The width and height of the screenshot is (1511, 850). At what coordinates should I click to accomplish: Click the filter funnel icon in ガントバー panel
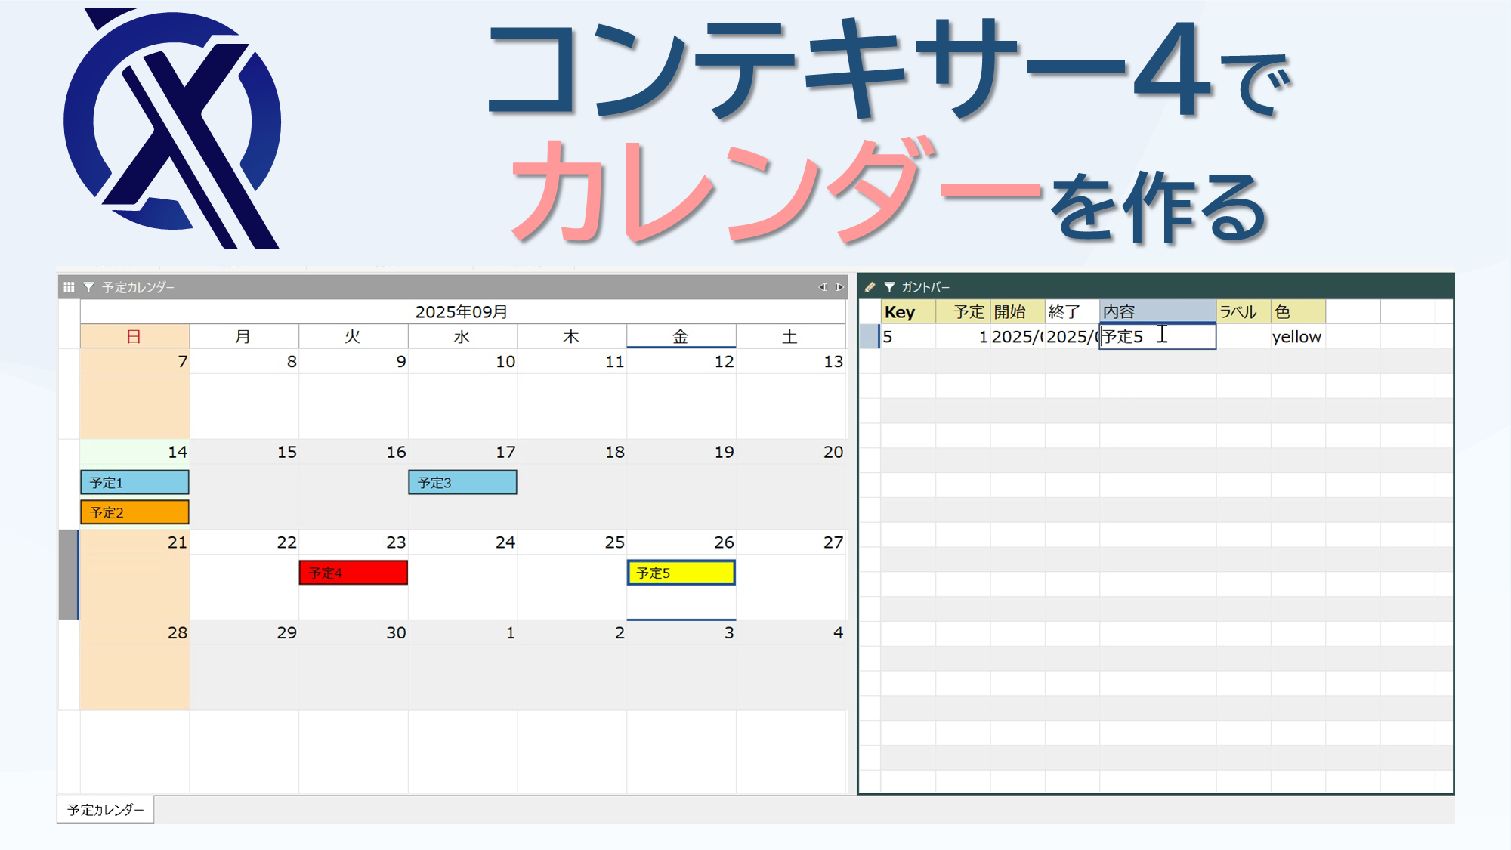(889, 287)
